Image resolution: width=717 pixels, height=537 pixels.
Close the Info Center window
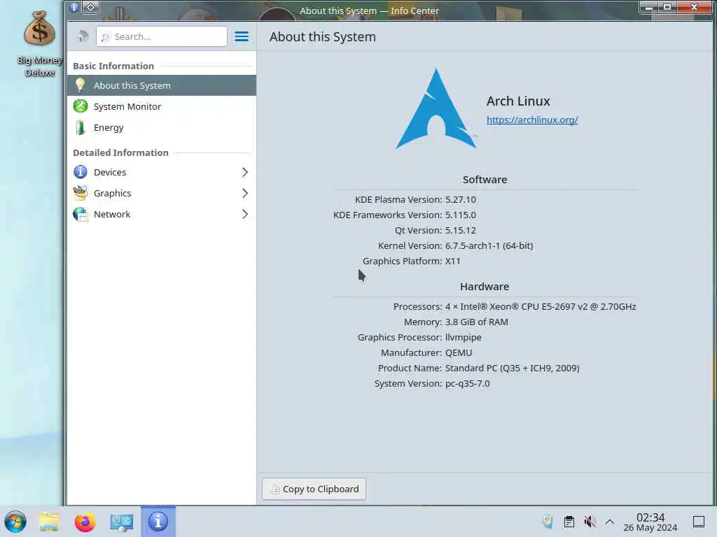point(694,7)
